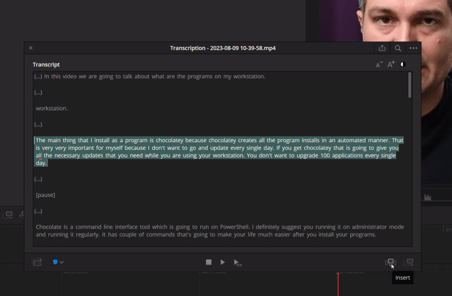Image resolution: width=452 pixels, height=296 pixels.
Task: Click the 'workstation.' transcript line
Action: pos(52,108)
